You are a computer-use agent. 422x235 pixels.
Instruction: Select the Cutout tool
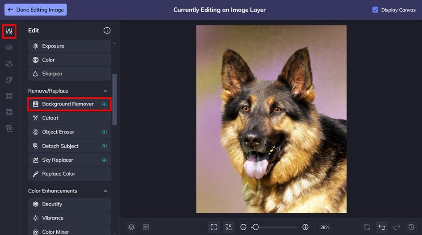[69, 118]
